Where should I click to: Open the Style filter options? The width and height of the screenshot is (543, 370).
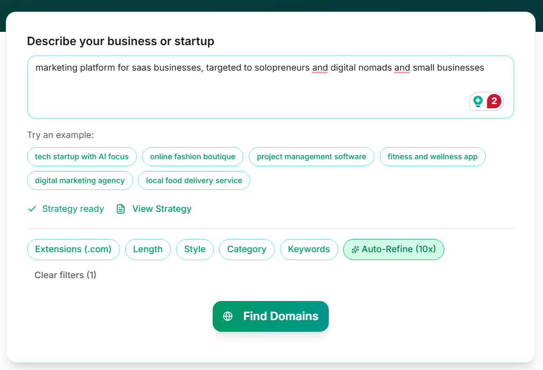click(x=195, y=249)
